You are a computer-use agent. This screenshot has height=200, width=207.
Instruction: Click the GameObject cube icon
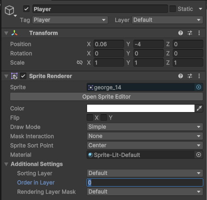click(9, 10)
